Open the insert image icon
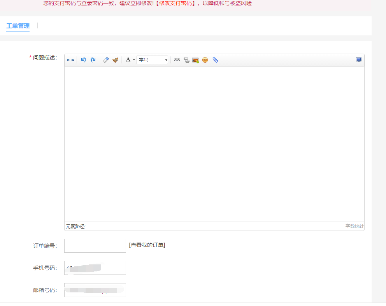386x306 pixels. [195, 60]
